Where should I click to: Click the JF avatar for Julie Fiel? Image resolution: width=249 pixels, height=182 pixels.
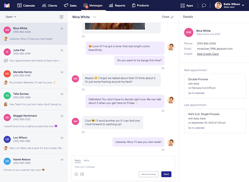7,52
